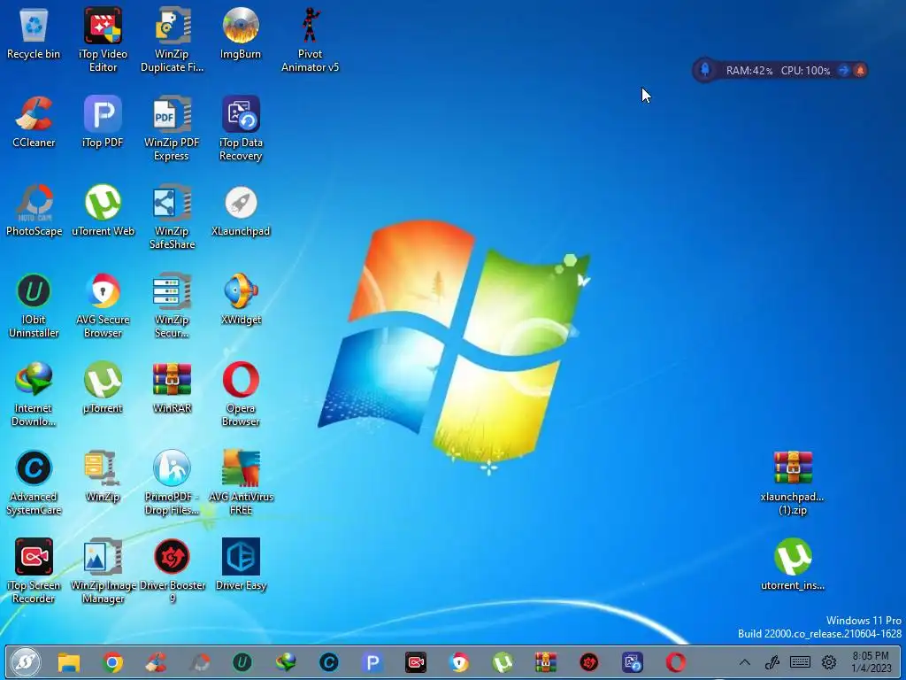The width and height of the screenshot is (906, 680).
Task: Open WinZip Duplicate File Finder shortcut
Action: point(172,39)
